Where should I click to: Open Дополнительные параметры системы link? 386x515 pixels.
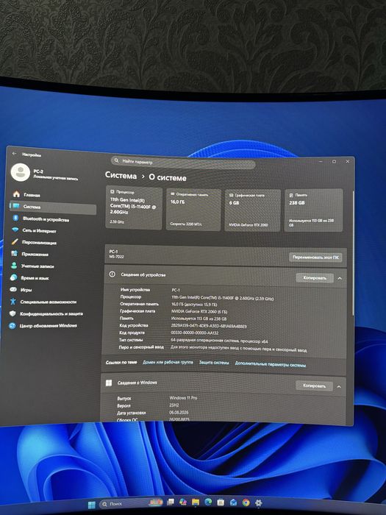tap(270, 364)
